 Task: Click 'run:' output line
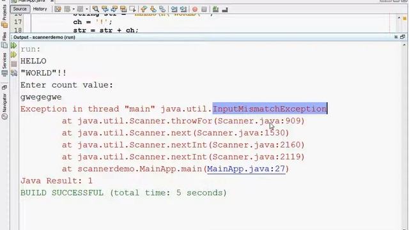(x=31, y=49)
